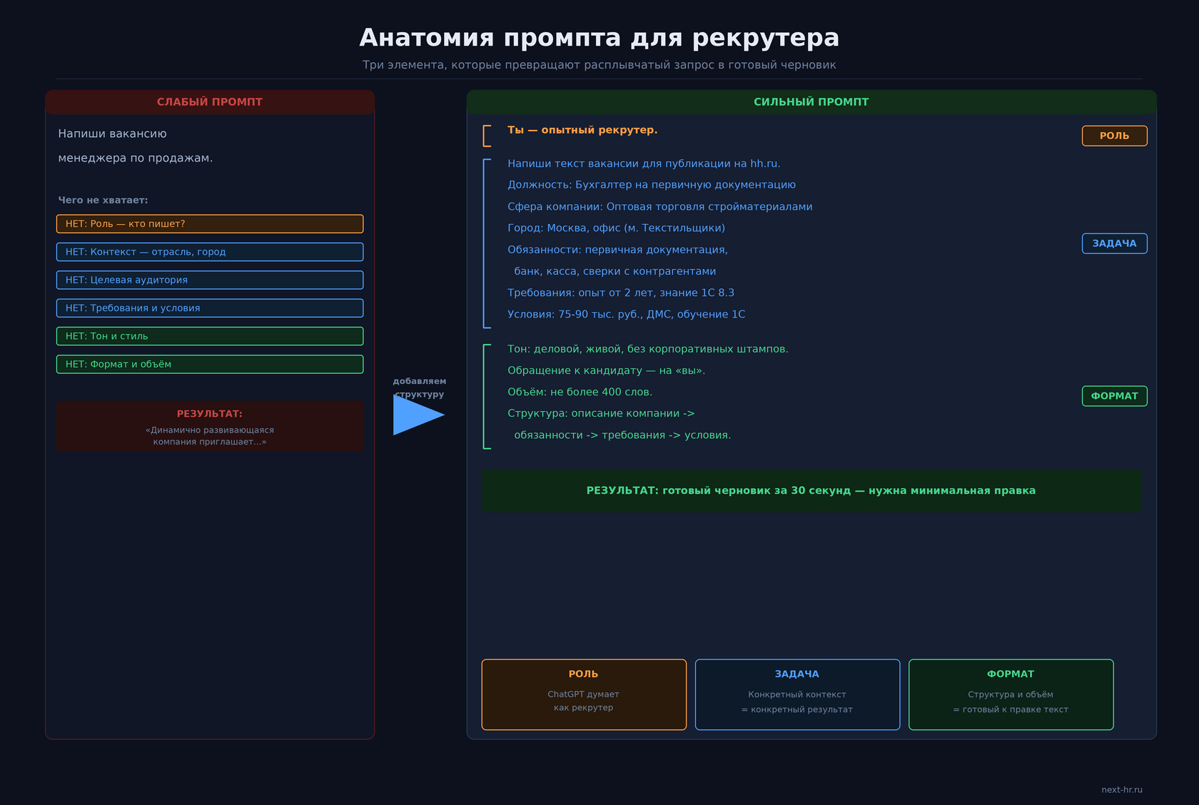The image size is (1199, 805).
Task: Select the СИЛЬНЫЙ ПРОМПТ header
Action: 811,102
